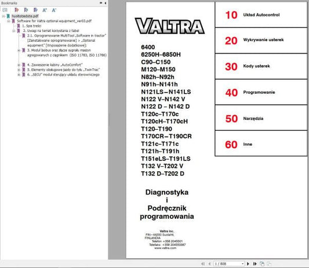Select Software for Valtra optional equipment_ver03.pdf bookmark

click(54, 21)
